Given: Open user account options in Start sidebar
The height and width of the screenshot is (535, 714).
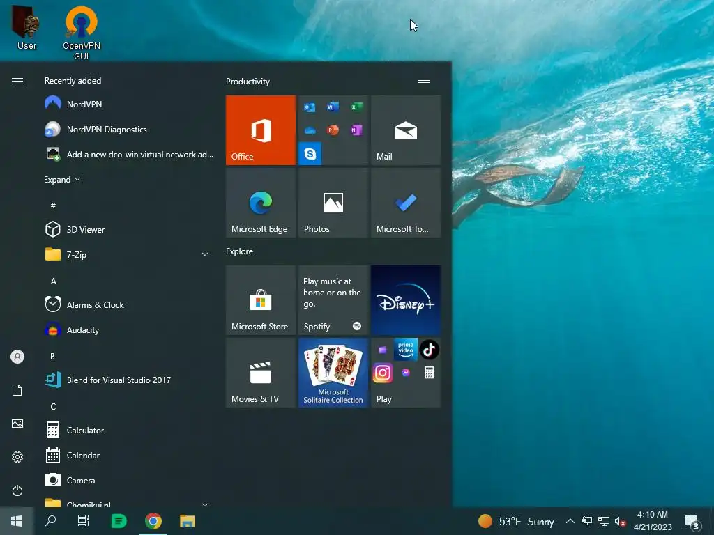Looking at the screenshot, I should (17, 357).
